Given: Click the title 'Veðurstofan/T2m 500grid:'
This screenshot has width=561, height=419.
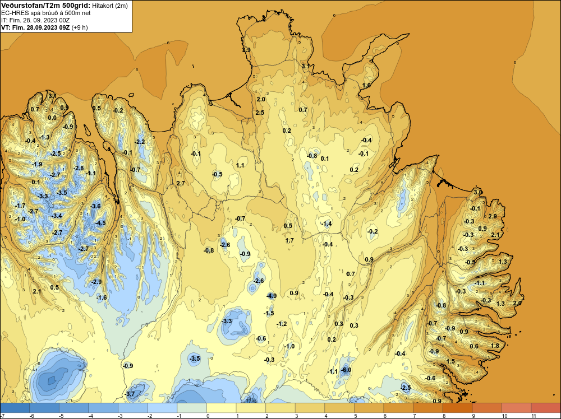Looking at the screenshot, I should pyautogui.click(x=46, y=6).
